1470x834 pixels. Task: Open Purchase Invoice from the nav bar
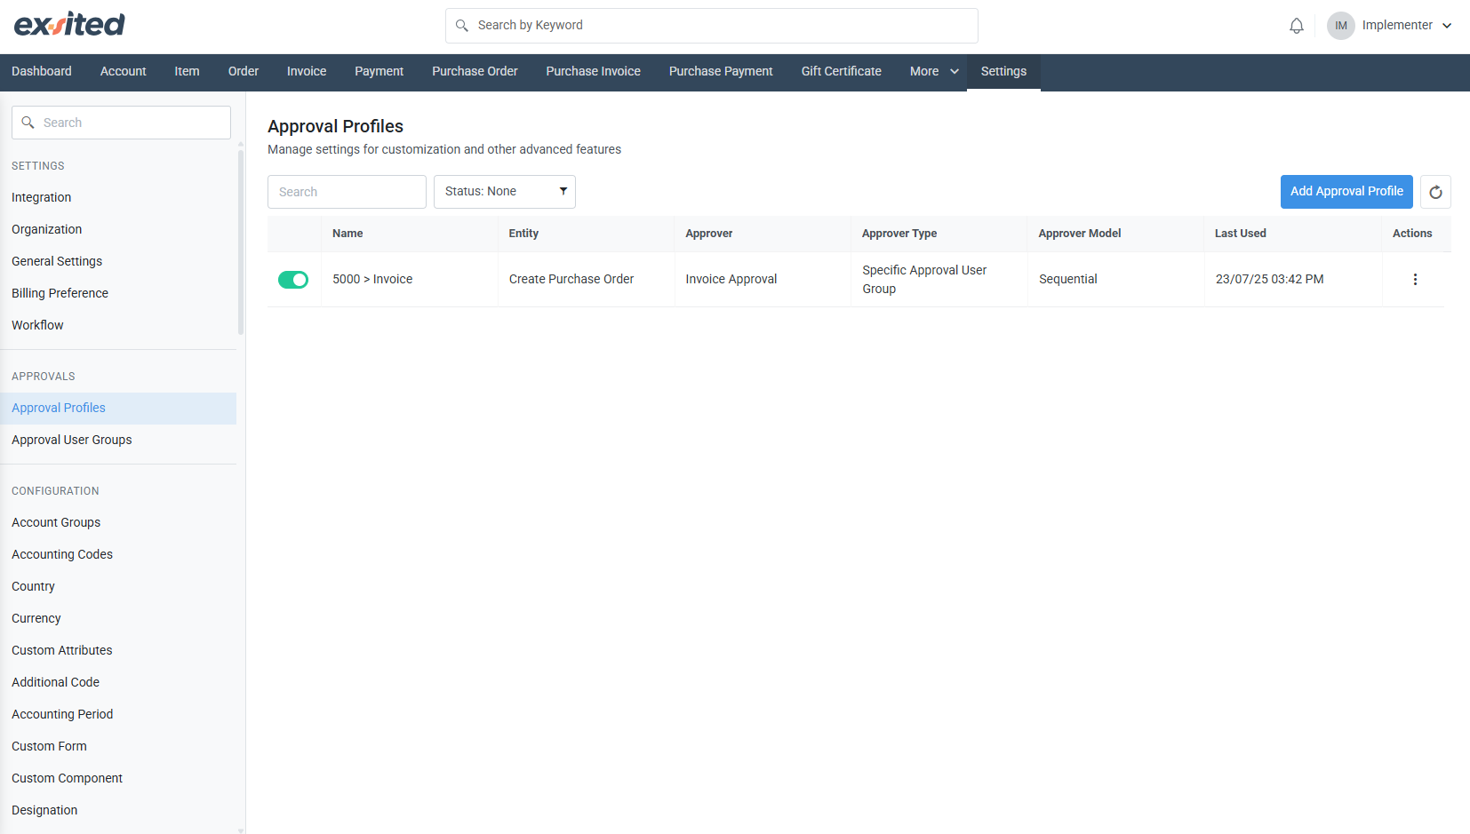tap(594, 72)
